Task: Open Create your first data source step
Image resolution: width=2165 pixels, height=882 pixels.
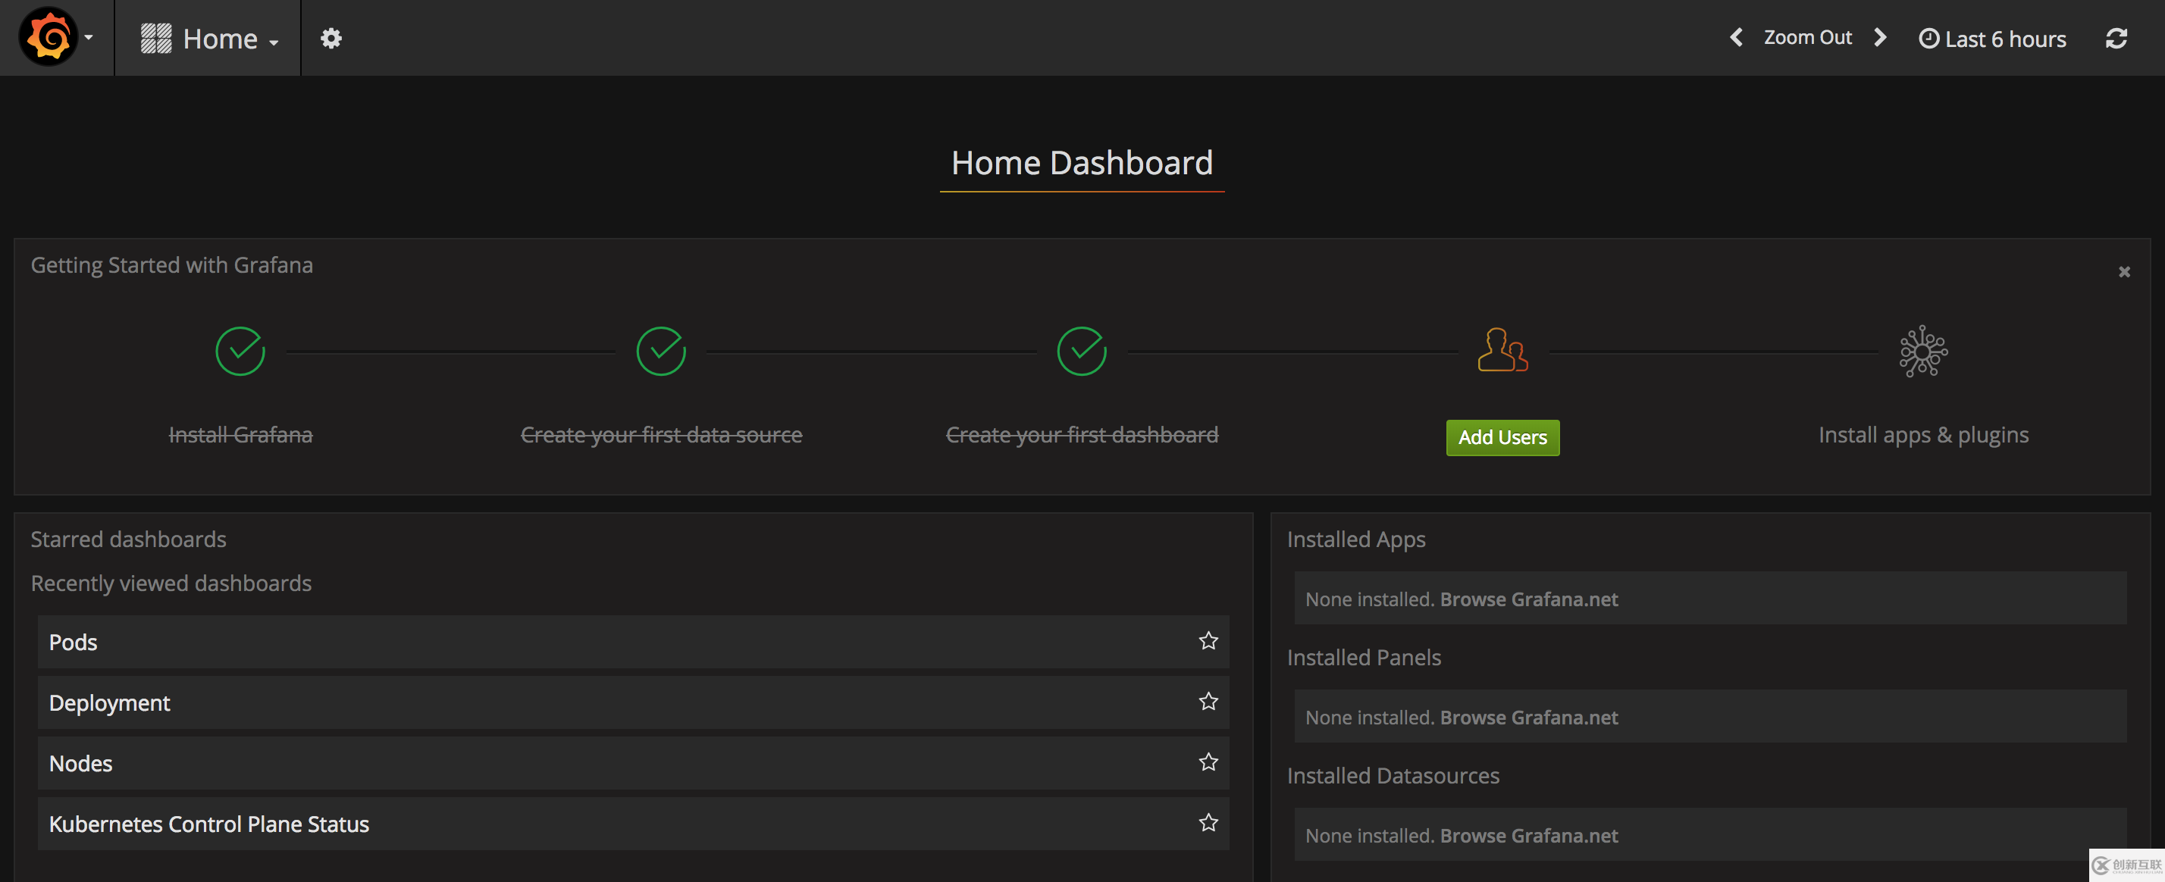Action: (x=660, y=434)
